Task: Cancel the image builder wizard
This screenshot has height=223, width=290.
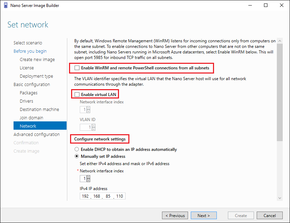Action: [x=270, y=215]
